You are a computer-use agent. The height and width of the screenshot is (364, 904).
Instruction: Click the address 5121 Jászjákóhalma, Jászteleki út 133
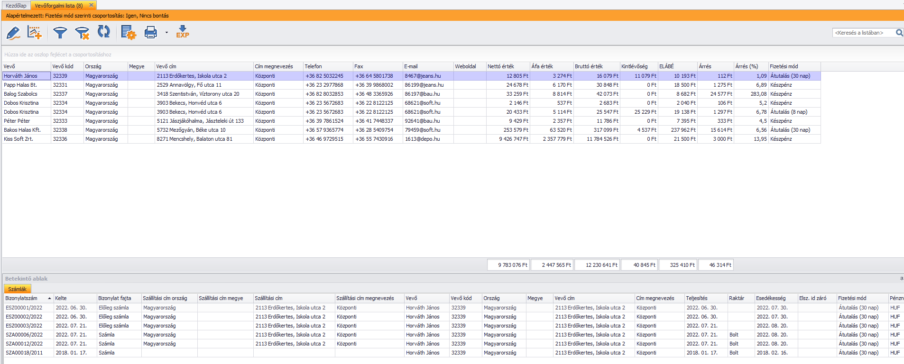[x=200, y=121]
